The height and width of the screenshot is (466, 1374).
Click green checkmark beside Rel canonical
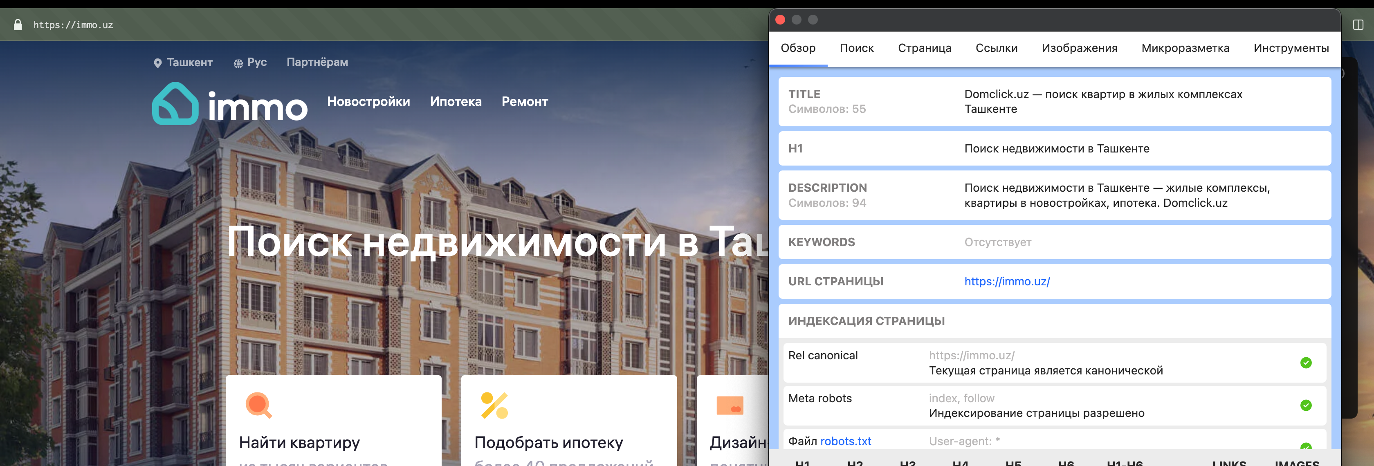[x=1305, y=363]
